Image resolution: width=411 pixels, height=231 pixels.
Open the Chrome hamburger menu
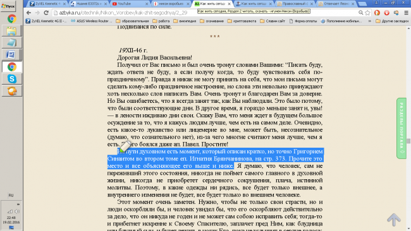point(406,13)
